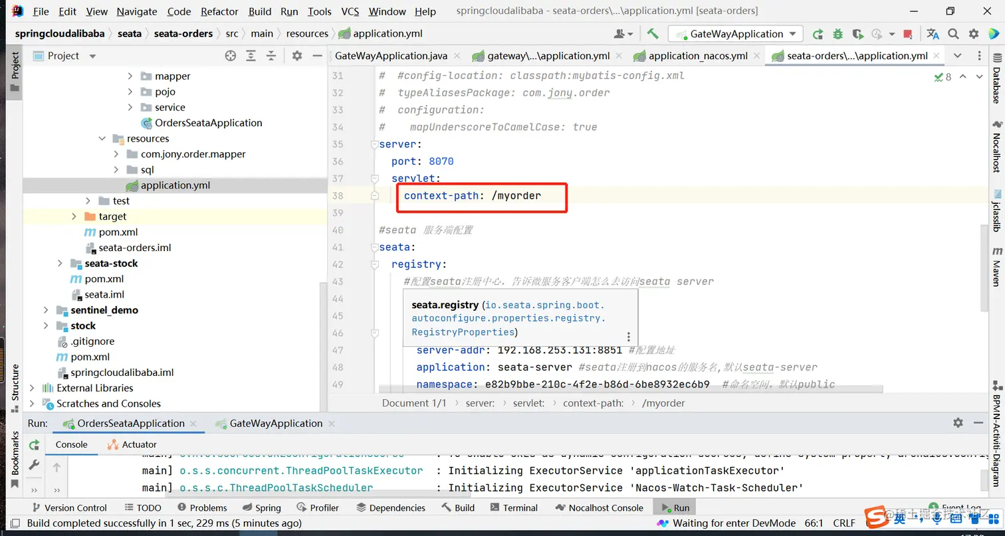The height and width of the screenshot is (536, 1005).
Task: Select the opened file with the crosshair icon
Action: point(231,56)
